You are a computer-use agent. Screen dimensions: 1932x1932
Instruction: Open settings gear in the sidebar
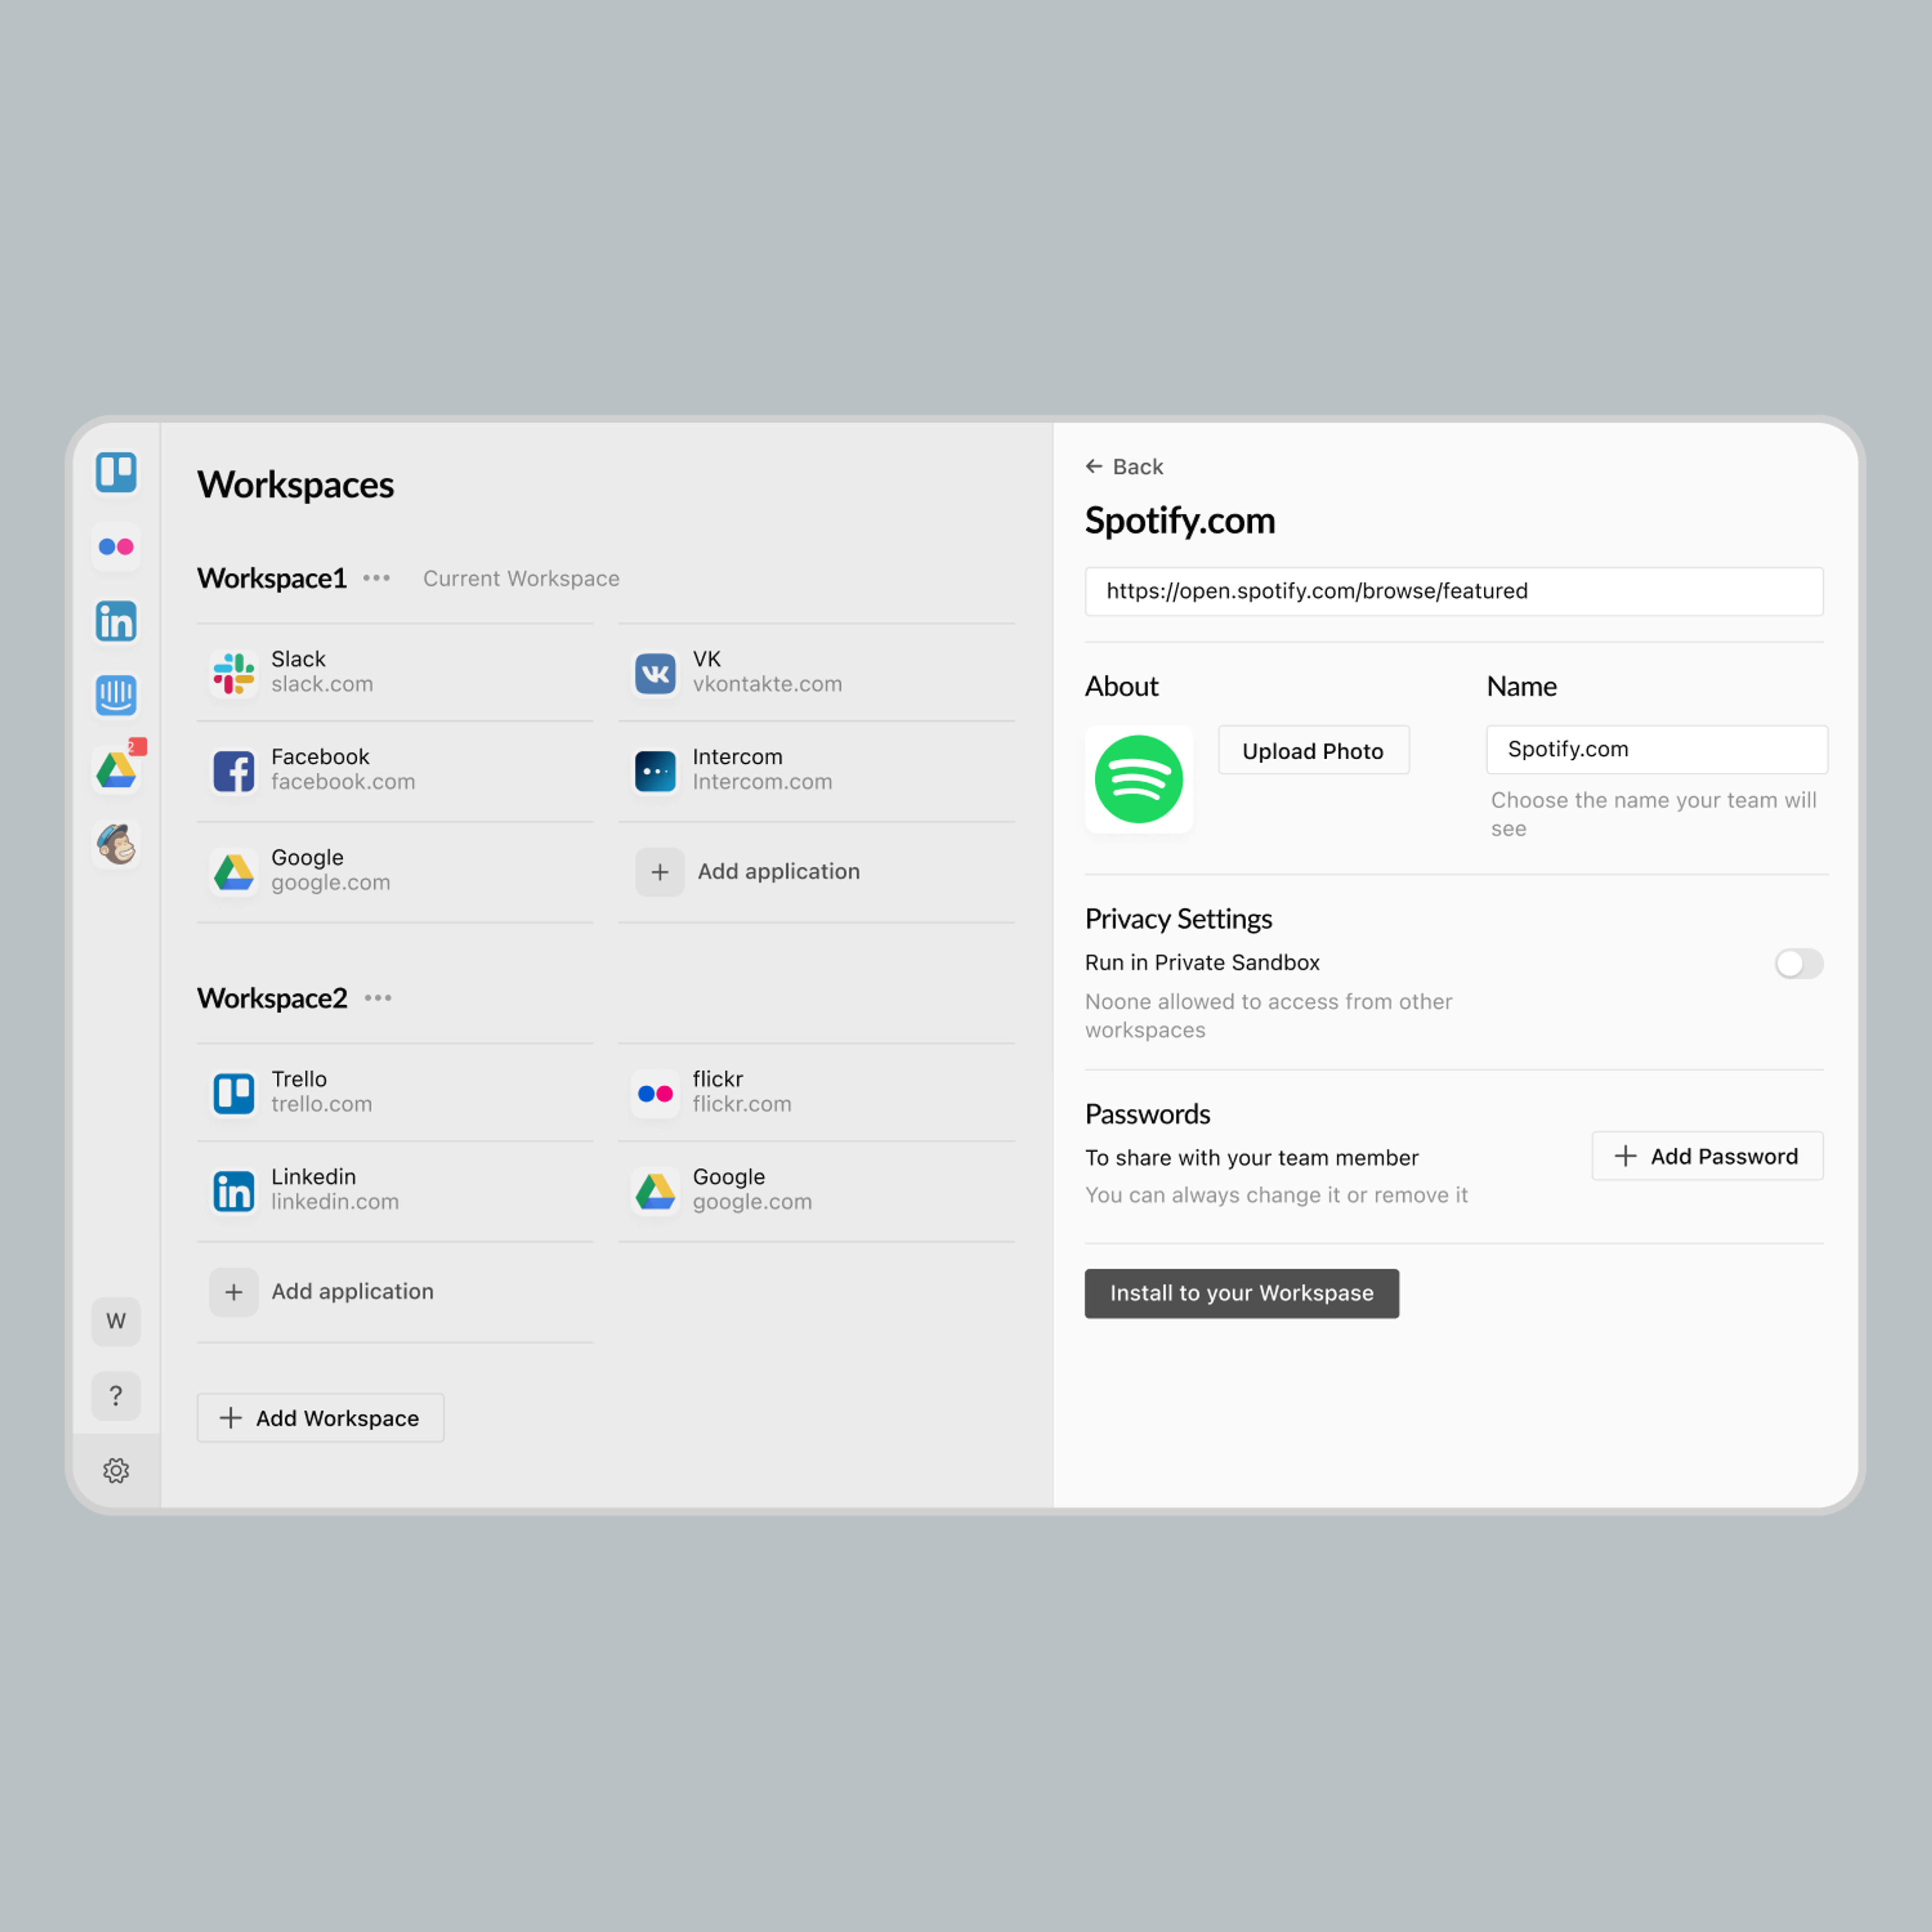click(116, 1470)
